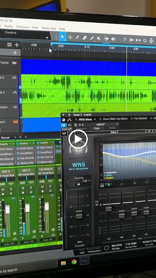Click the preset file icon in plugin header
The image size is (156, 278).
pos(75,125)
